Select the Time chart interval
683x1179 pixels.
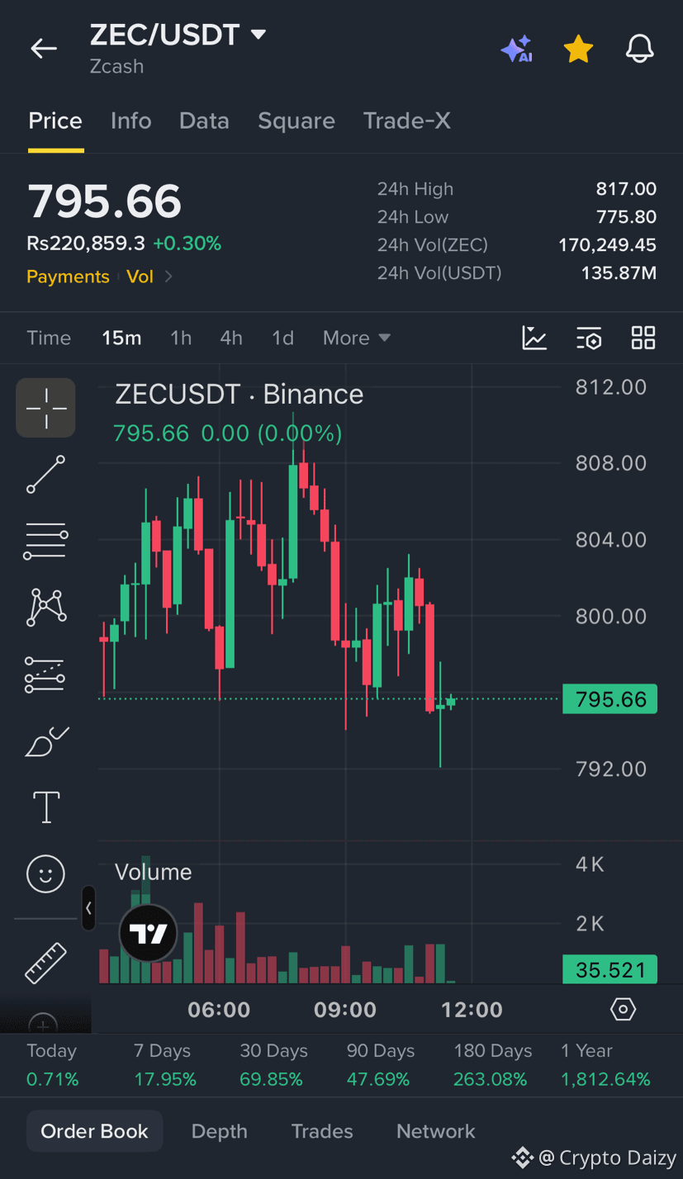pos(49,338)
